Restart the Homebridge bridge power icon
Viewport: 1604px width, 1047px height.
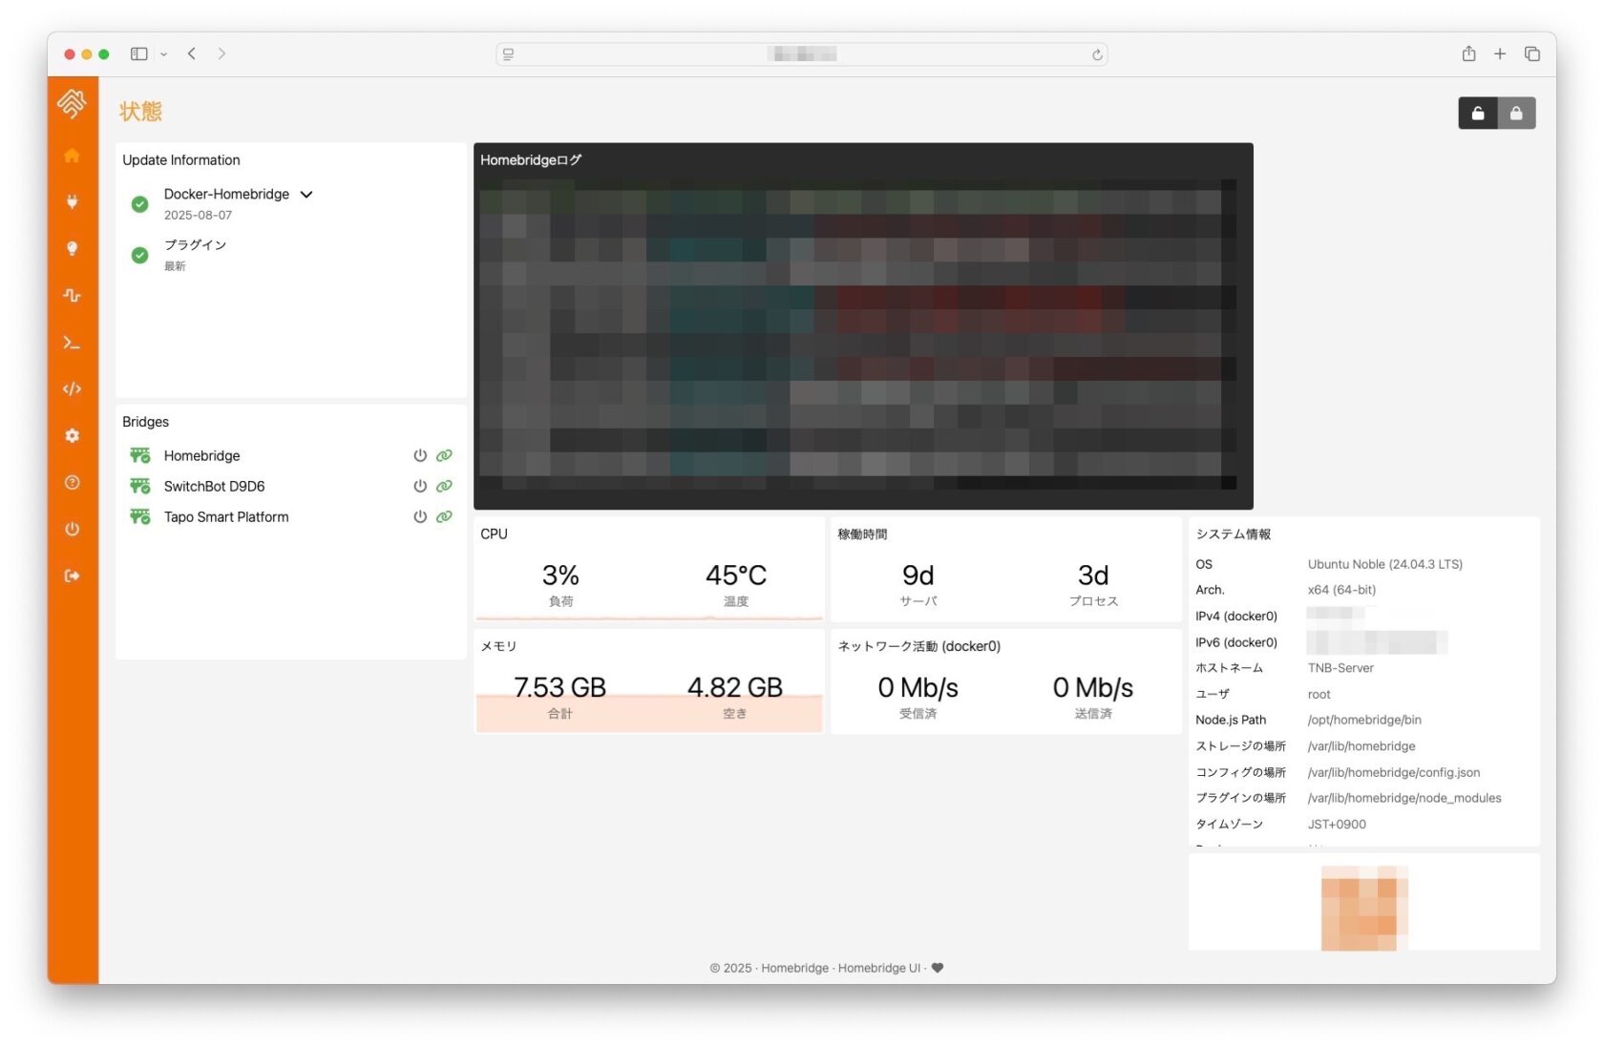(x=420, y=456)
